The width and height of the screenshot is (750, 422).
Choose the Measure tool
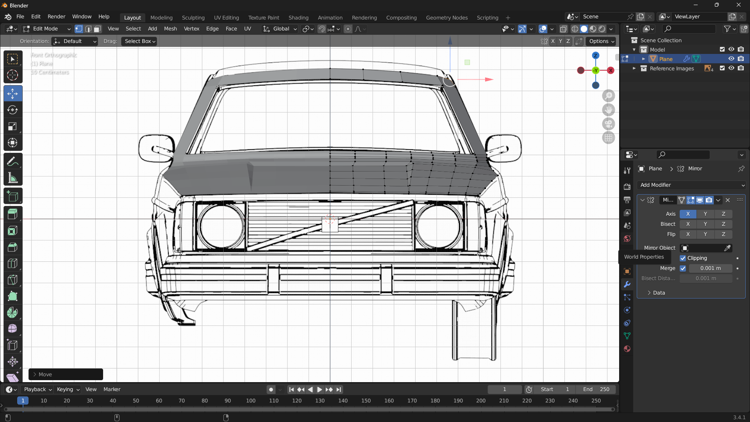point(12,178)
